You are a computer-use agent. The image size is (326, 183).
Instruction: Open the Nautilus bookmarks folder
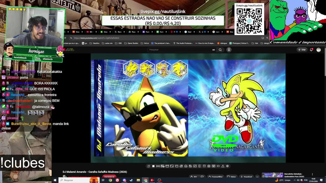(94, 43)
